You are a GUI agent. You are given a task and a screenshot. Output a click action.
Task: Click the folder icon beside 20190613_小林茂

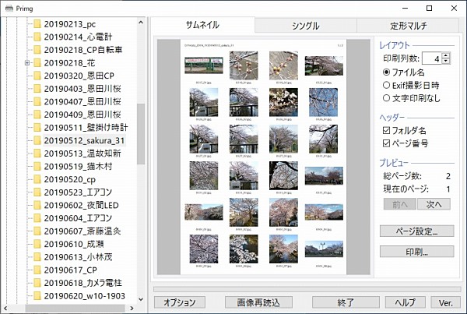click(37, 257)
